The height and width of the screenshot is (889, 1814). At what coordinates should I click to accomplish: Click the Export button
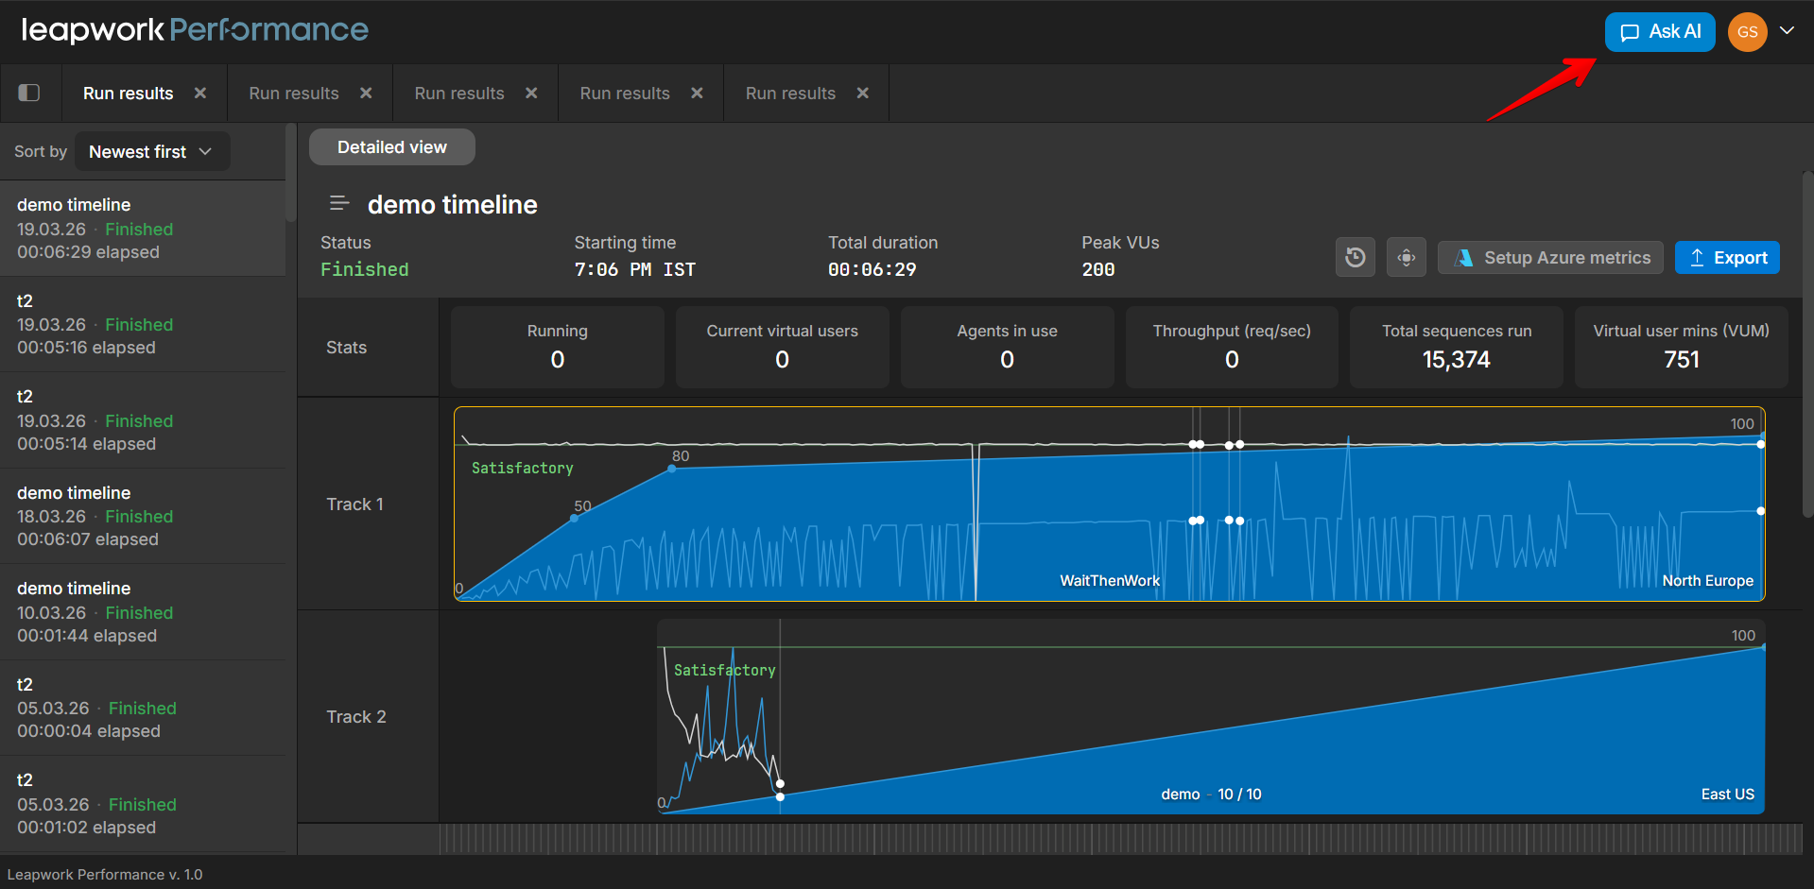click(1727, 258)
